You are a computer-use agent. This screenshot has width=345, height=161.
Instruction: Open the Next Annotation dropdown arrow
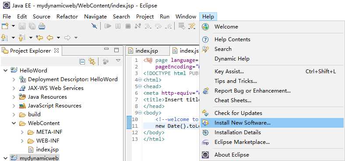tap(13, 38)
